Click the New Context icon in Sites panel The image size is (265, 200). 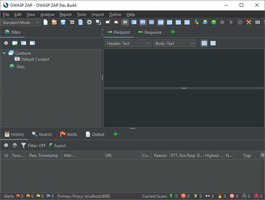(x=15, y=43)
